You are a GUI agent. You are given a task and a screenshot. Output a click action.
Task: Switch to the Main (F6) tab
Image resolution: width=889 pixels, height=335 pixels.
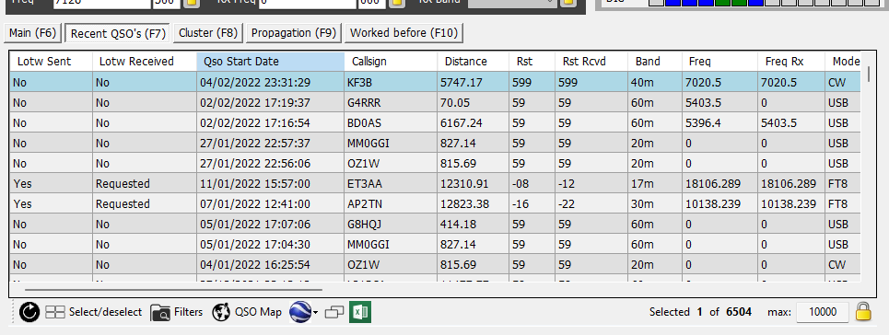33,33
